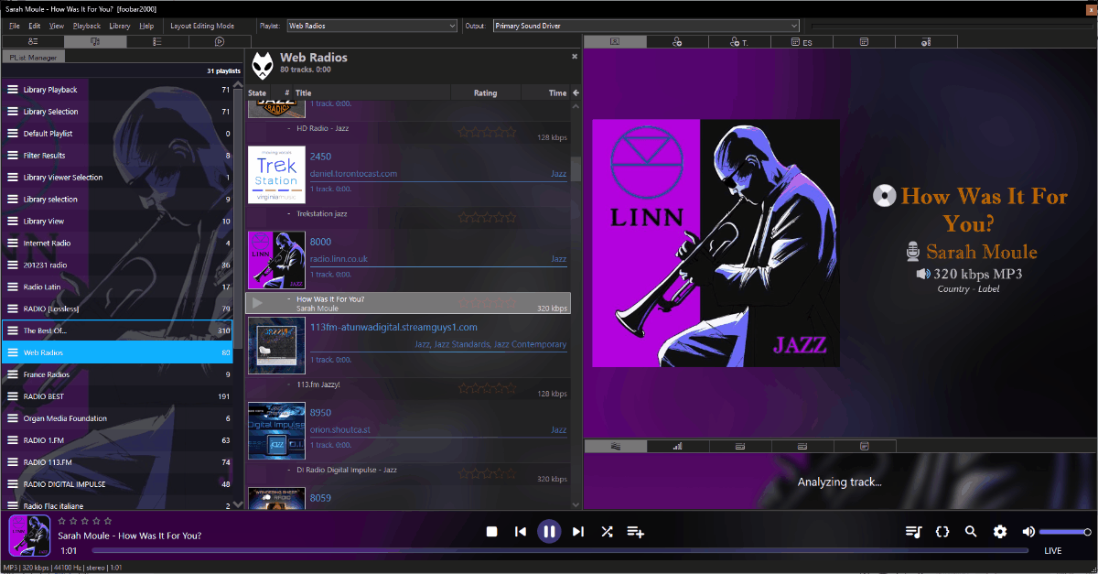Open the View menu
Viewport: 1098px width, 574px height.
[x=57, y=26]
